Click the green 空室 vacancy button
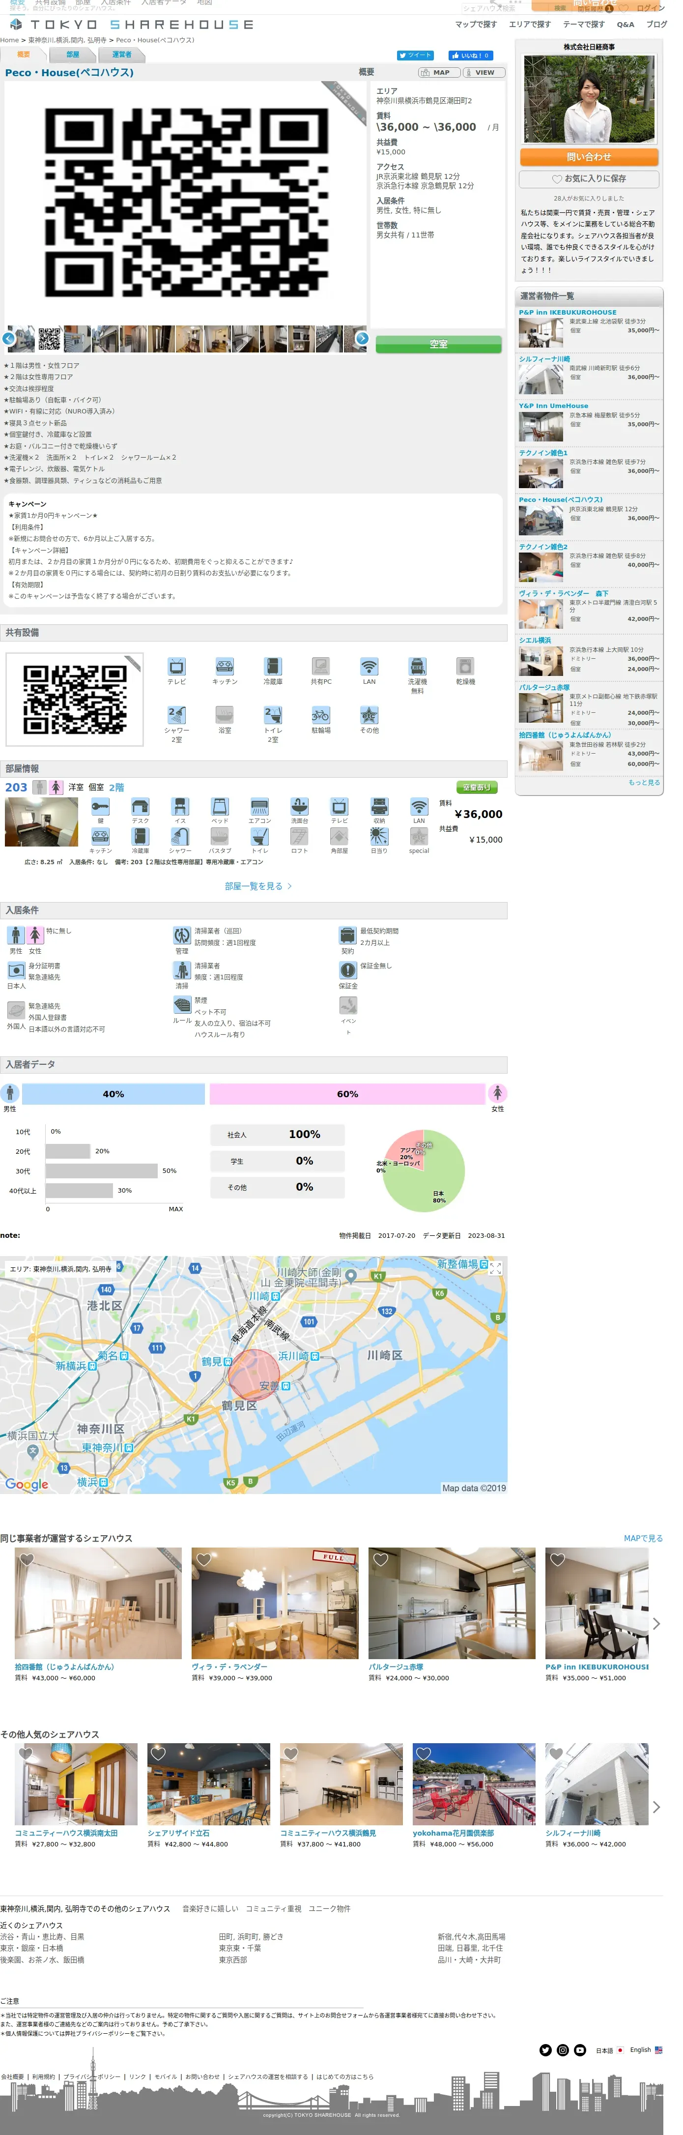 click(438, 344)
